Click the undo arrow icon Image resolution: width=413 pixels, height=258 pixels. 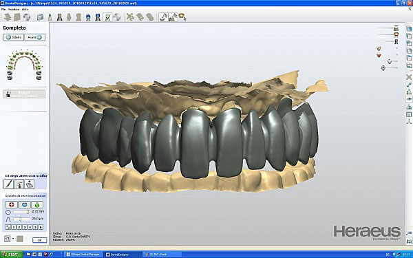click(7, 239)
